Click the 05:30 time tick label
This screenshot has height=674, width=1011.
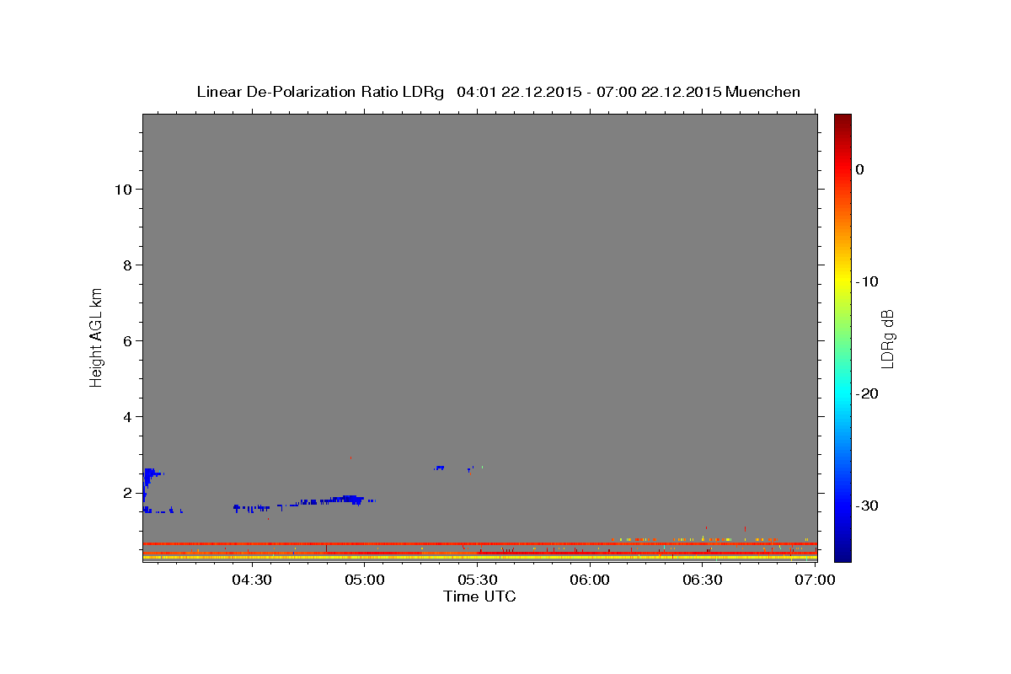click(x=477, y=580)
